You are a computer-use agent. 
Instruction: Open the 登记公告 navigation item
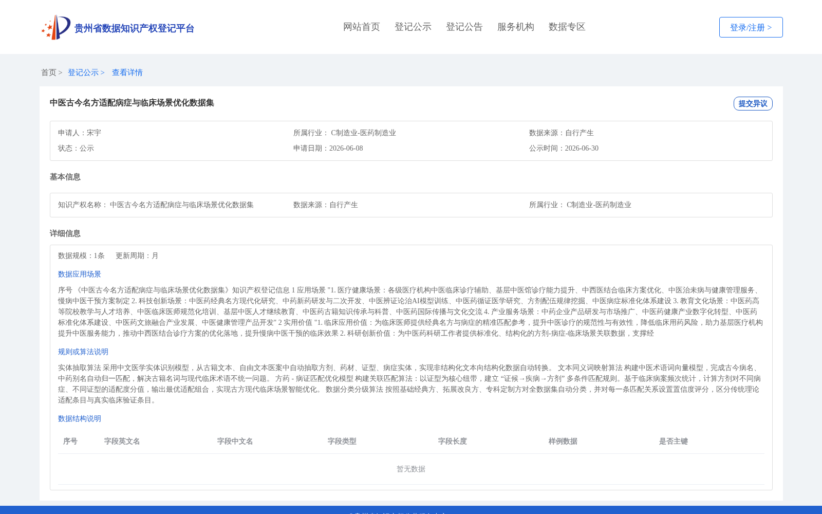(464, 27)
